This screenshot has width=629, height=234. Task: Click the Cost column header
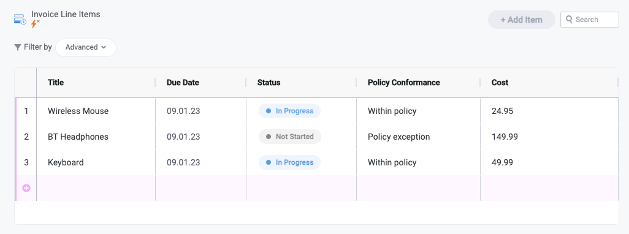coord(500,83)
